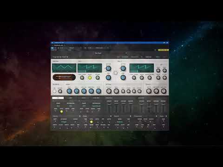Click the middle blue knob in Mixer section
The width and height of the screenshot is (223, 167).
(x=84, y=91)
